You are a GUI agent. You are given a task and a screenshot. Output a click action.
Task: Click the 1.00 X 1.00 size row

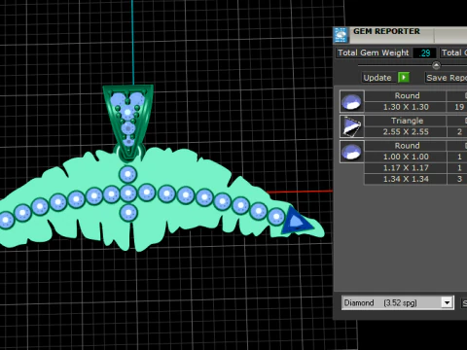(406, 157)
